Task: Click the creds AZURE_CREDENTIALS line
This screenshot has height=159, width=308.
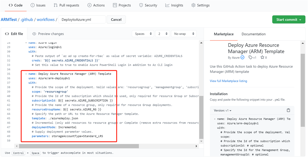Action: (x=66, y=60)
